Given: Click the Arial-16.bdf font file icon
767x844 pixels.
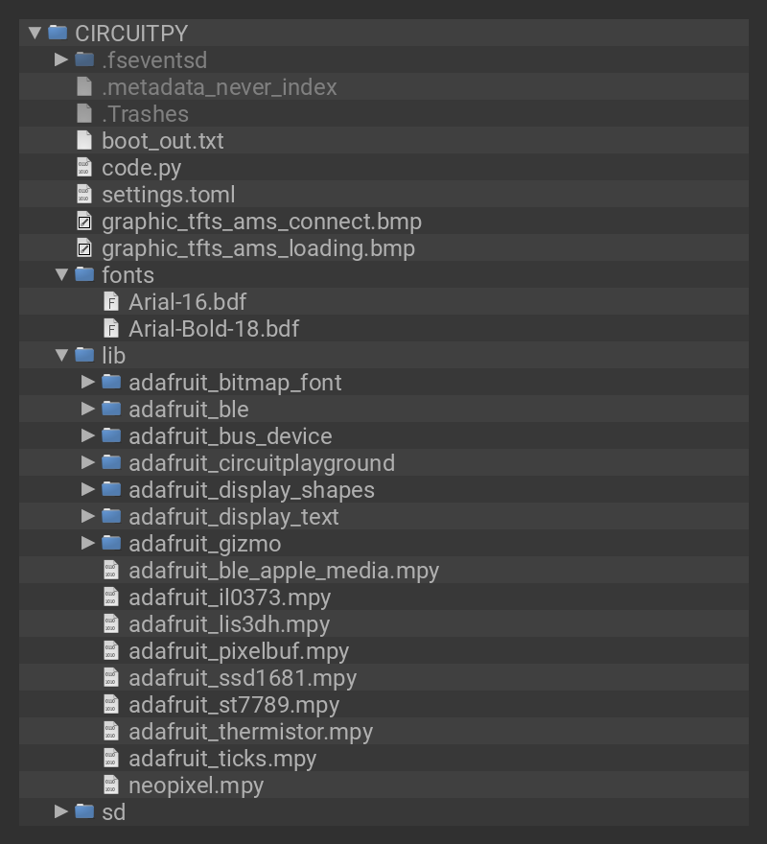Looking at the screenshot, I should (111, 301).
